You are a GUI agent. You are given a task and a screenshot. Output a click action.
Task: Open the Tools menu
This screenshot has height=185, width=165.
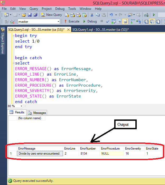click(x=72, y=9)
